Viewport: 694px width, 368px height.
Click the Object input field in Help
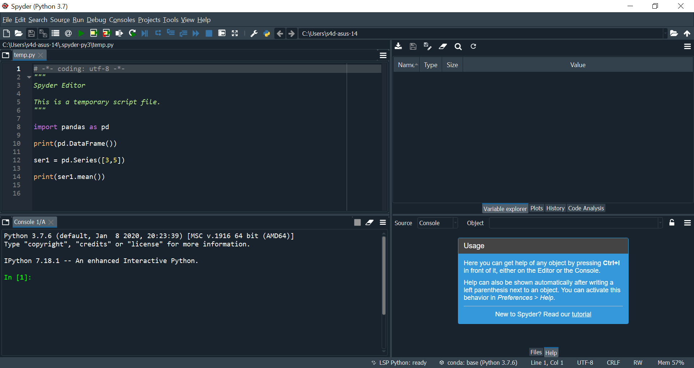[x=574, y=223]
